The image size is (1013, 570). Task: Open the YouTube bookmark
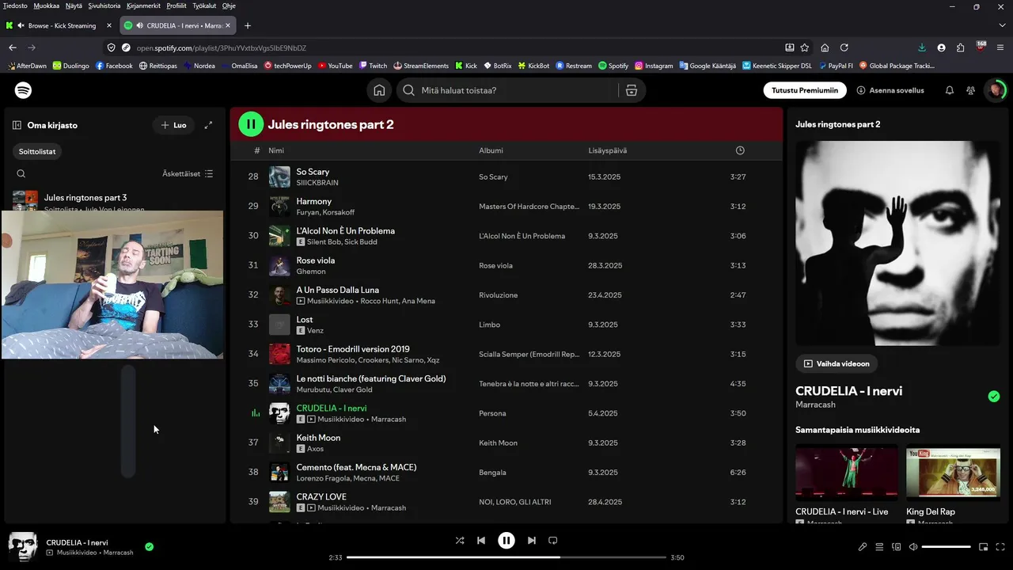point(335,66)
